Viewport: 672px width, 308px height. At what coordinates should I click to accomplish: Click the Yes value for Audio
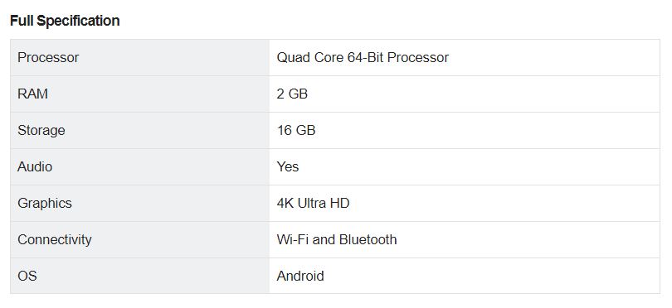point(288,166)
